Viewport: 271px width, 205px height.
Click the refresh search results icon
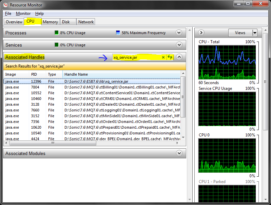coord(170,57)
